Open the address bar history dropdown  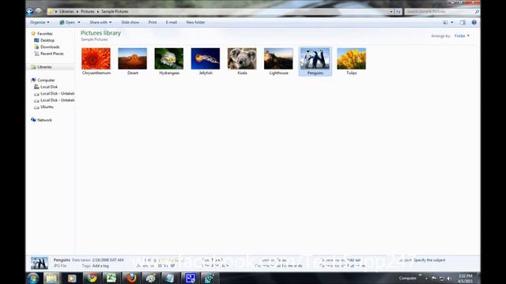pyautogui.click(x=391, y=12)
